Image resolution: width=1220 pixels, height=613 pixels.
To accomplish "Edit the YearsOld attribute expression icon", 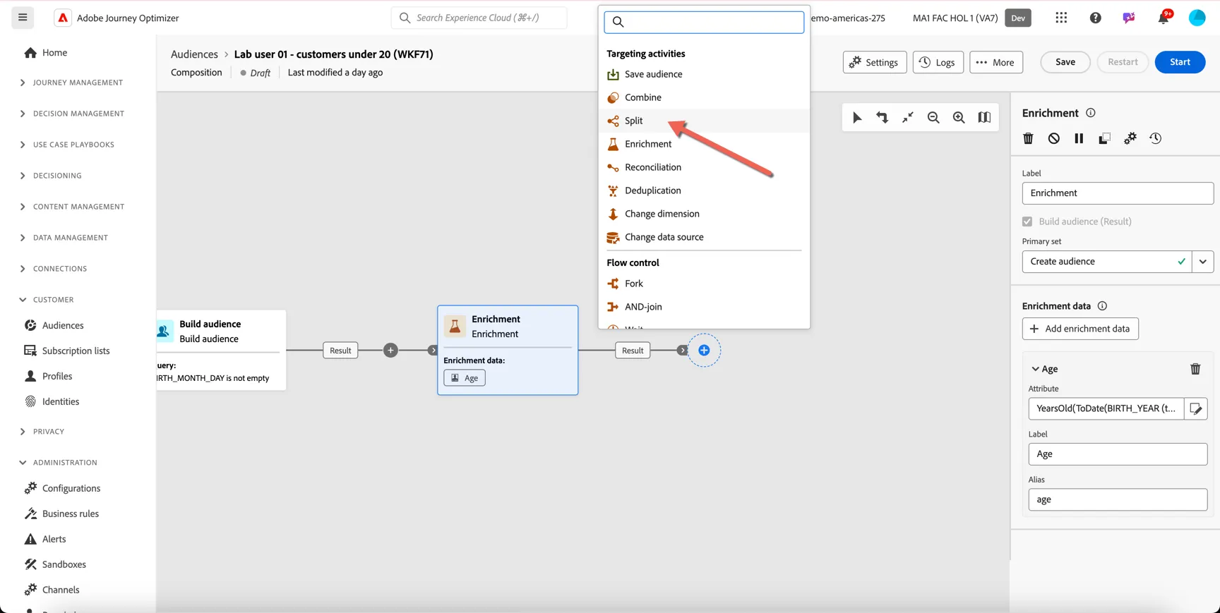I will (x=1196, y=408).
